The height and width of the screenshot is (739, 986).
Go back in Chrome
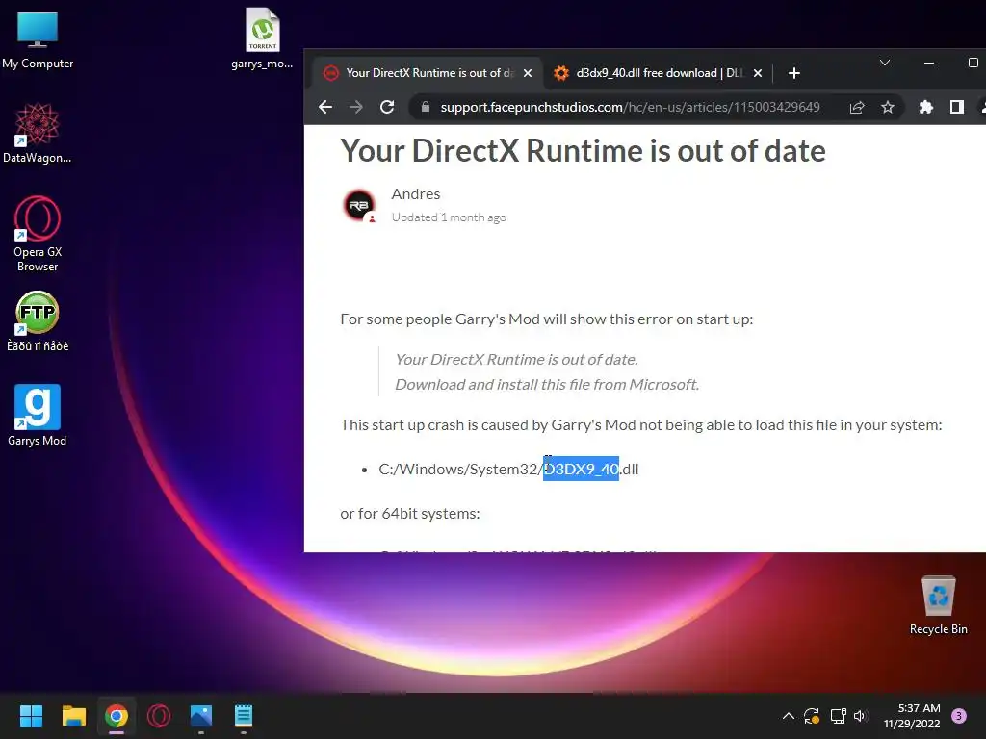pyautogui.click(x=325, y=107)
